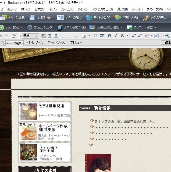The width and height of the screenshot is (171, 172).
Task: Click the ホームページ作成 運用支援 link
Action: pos(53,128)
